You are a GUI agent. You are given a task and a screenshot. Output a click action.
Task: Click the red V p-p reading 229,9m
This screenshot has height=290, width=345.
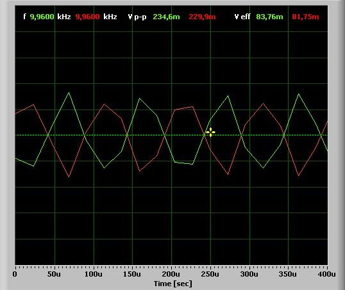coord(202,17)
